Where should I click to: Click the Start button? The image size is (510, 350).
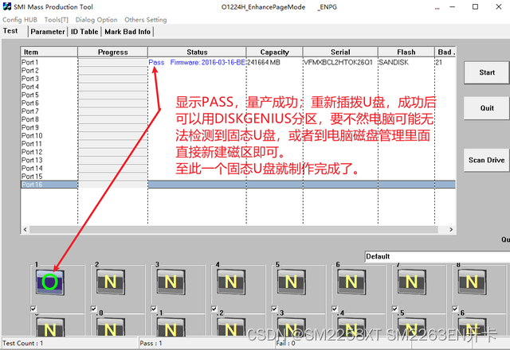487,72
